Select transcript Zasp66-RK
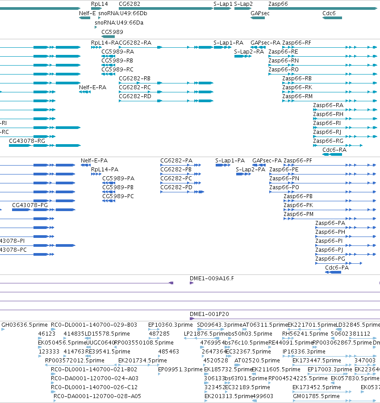 pos(297,87)
